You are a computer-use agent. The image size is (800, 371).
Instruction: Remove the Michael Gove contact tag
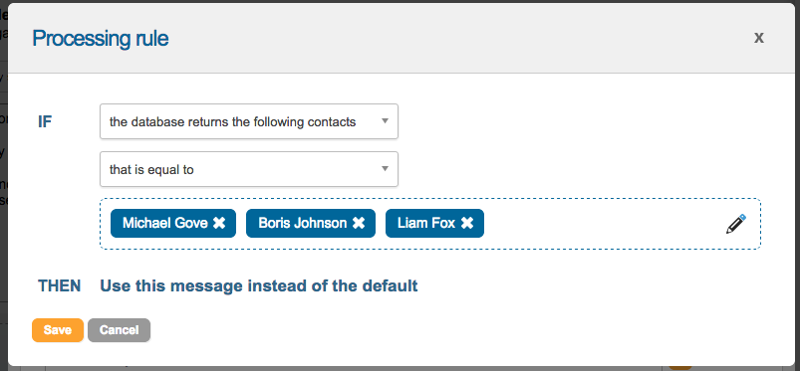tap(219, 223)
